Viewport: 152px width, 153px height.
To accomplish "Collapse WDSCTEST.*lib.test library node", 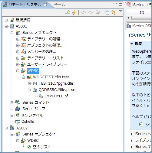I will (x=23, y=77).
